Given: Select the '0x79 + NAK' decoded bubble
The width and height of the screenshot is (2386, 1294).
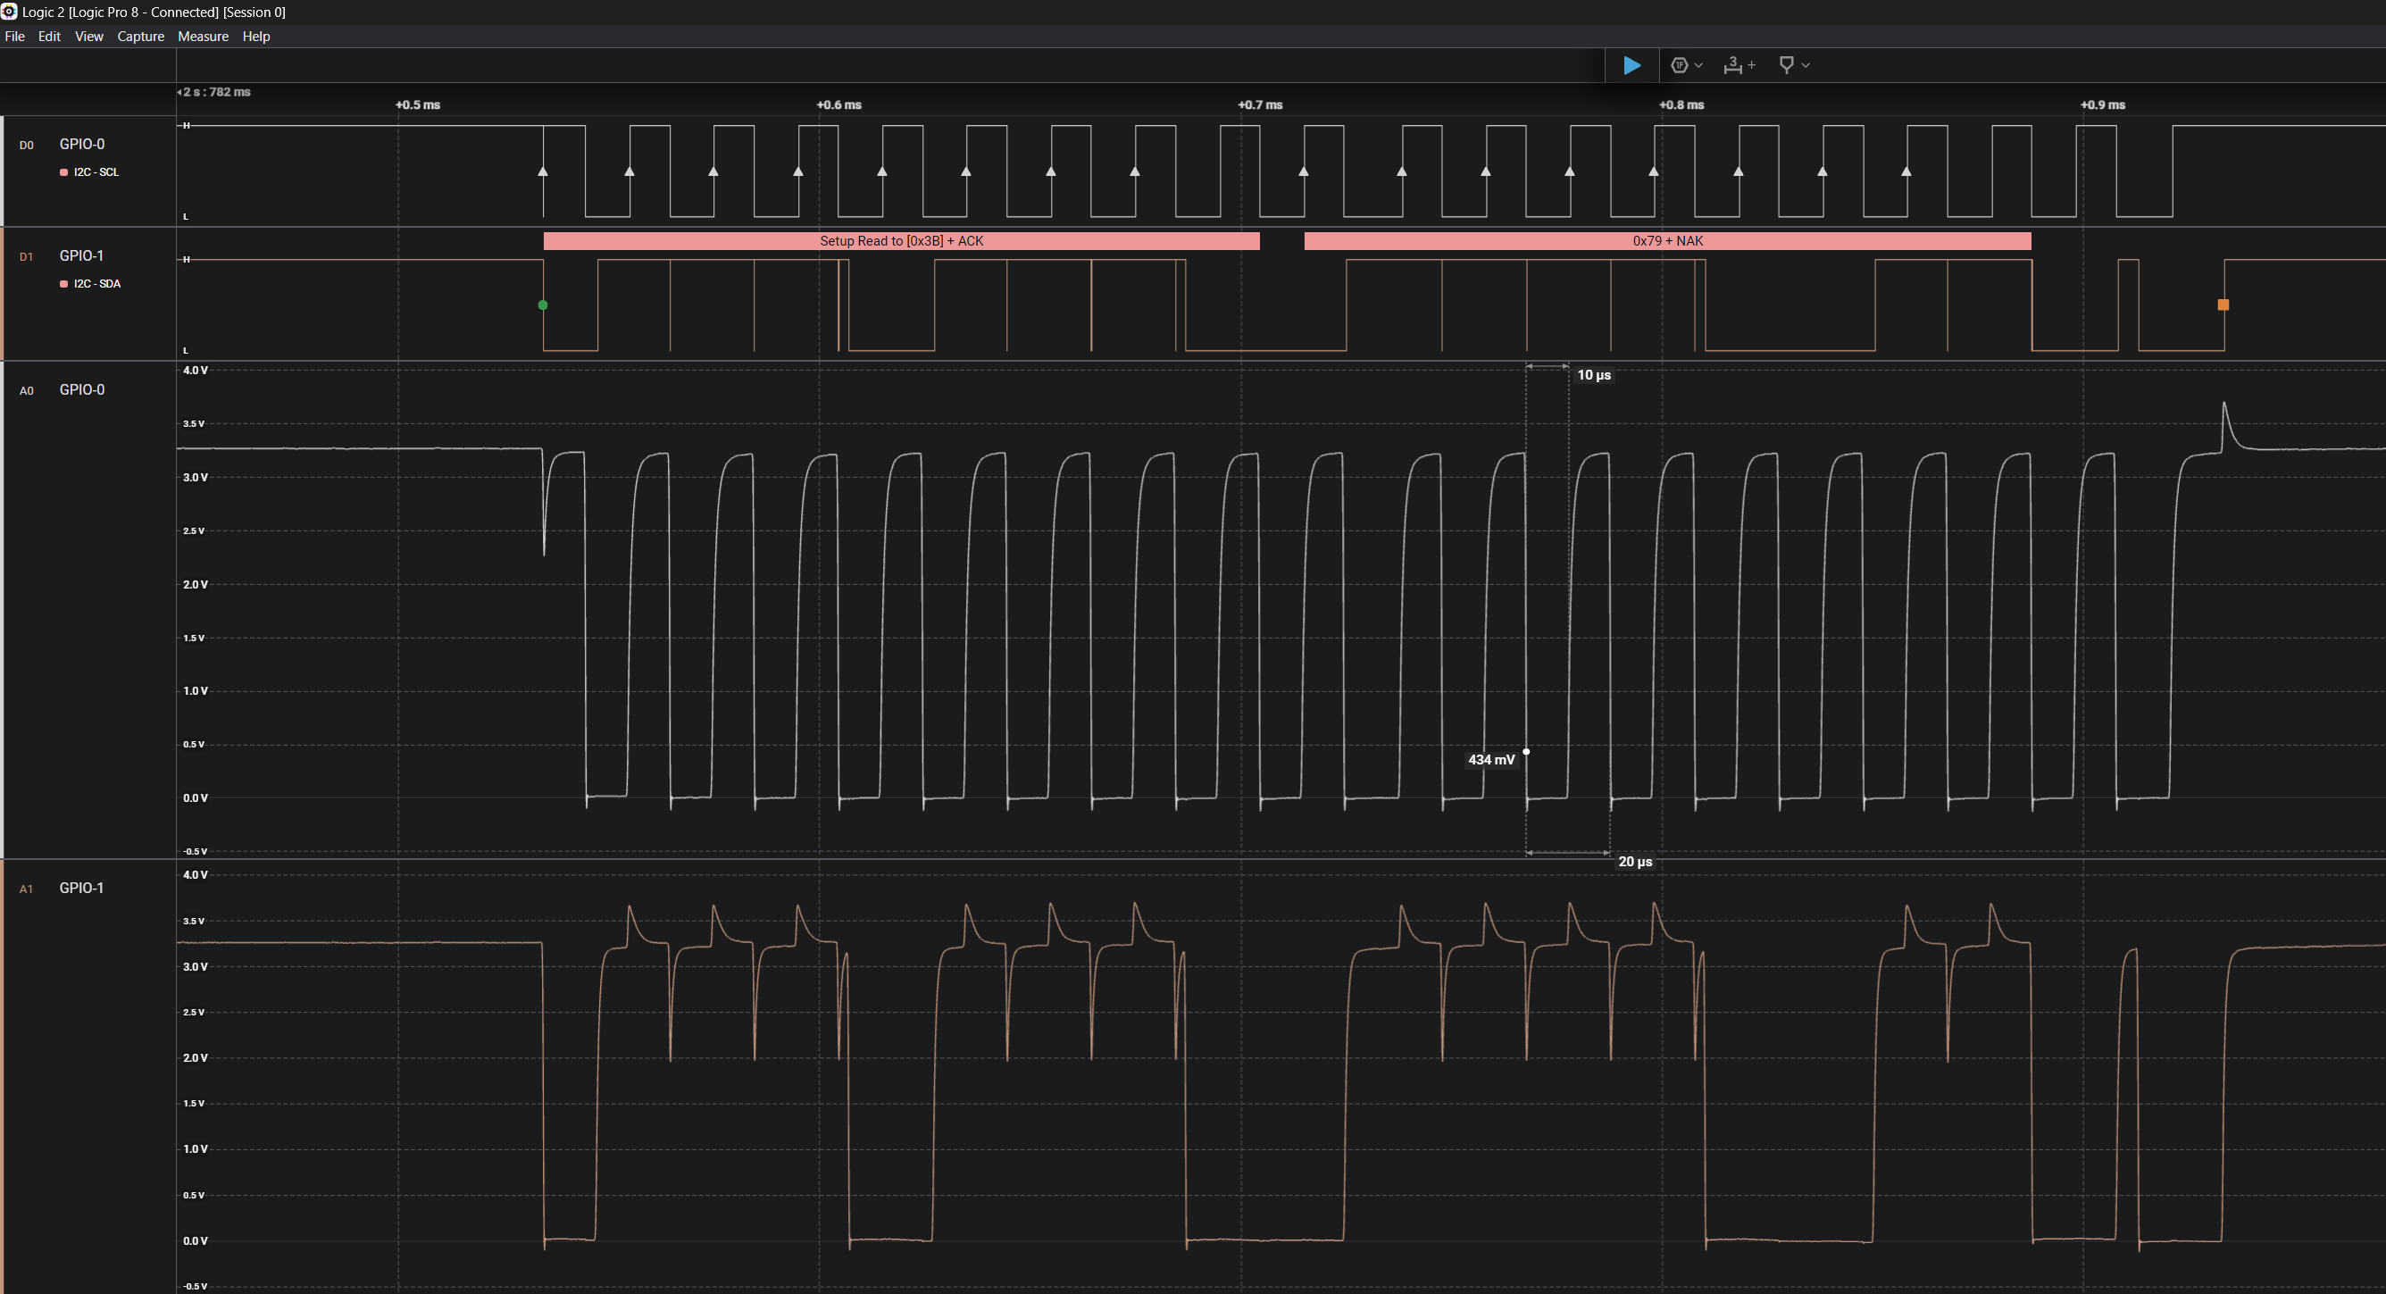Looking at the screenshot, I should (1667, 241).
